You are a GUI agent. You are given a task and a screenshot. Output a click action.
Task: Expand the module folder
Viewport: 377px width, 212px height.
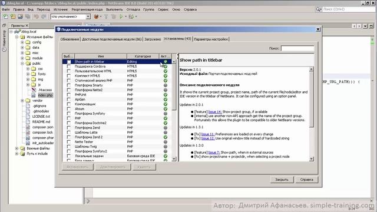click(22, 58)
